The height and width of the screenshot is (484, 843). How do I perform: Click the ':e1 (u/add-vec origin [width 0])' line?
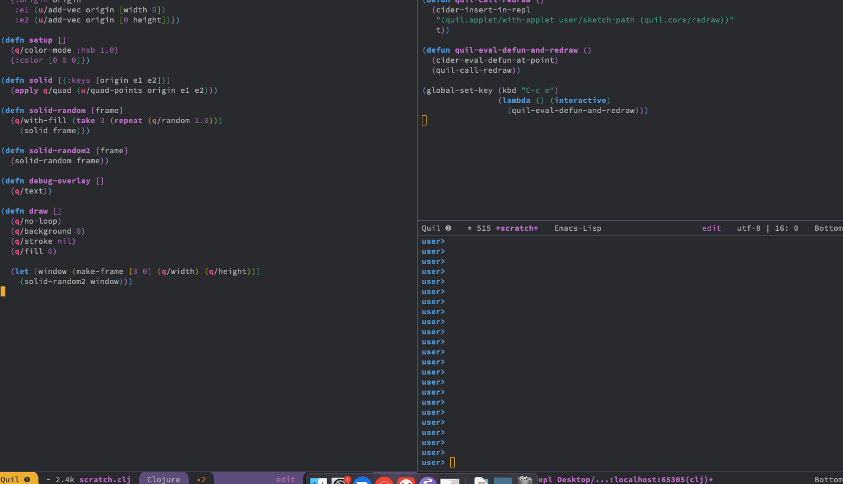pyautogui.click(x=90, y=9)
